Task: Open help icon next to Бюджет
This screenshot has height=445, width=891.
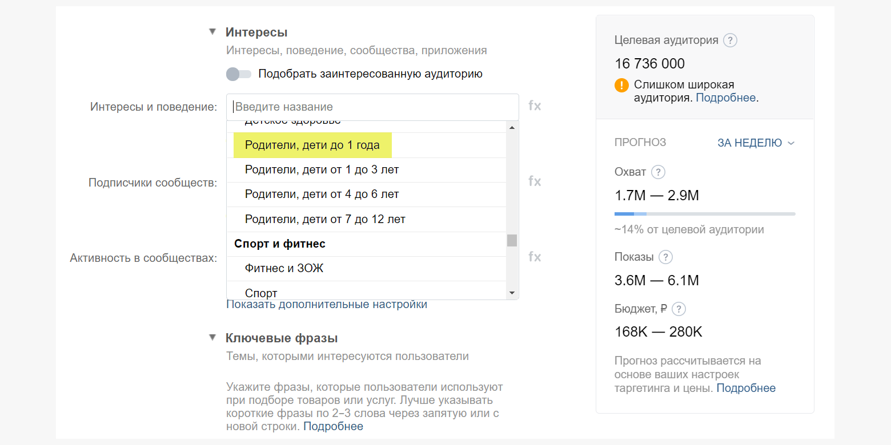Action: [x=679, y=309]
